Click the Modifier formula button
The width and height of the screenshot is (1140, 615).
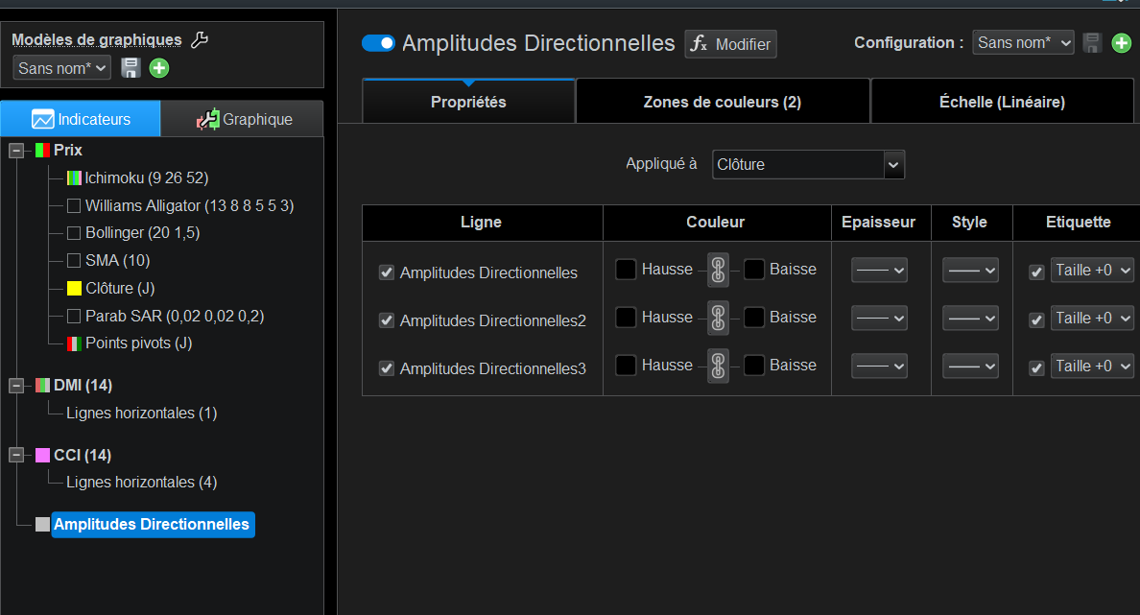point(730,44)
